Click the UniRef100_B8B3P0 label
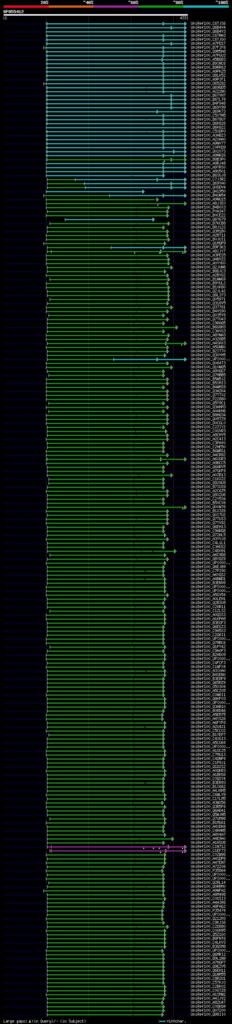Image resolution: width=232 pixels, height=1024 pixels. point(208,159)
